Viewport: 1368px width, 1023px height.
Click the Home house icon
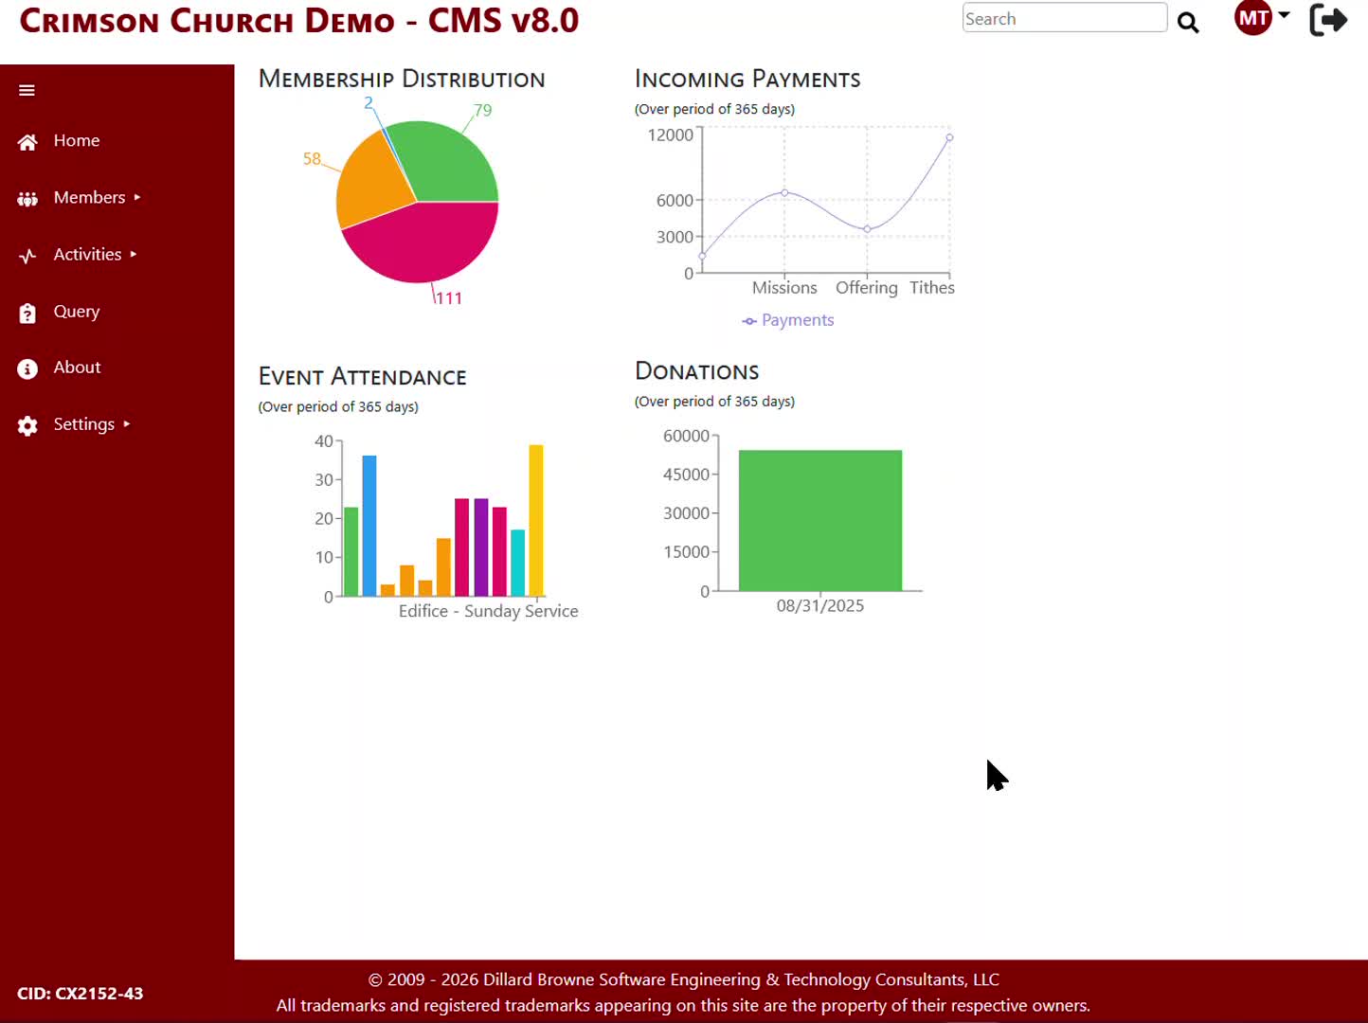click(27, 142)
